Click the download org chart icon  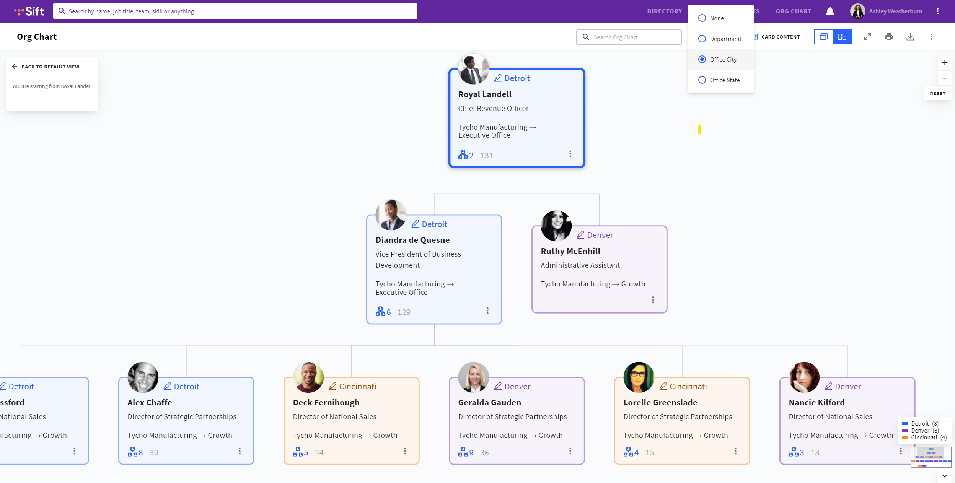910,36
